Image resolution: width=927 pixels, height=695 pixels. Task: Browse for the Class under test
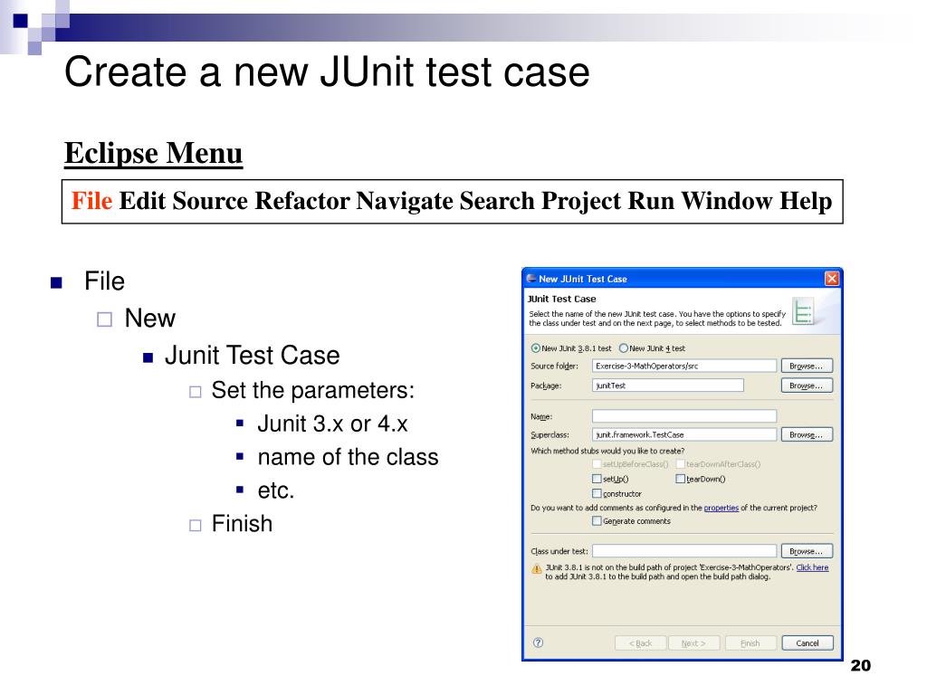(807, 551)
